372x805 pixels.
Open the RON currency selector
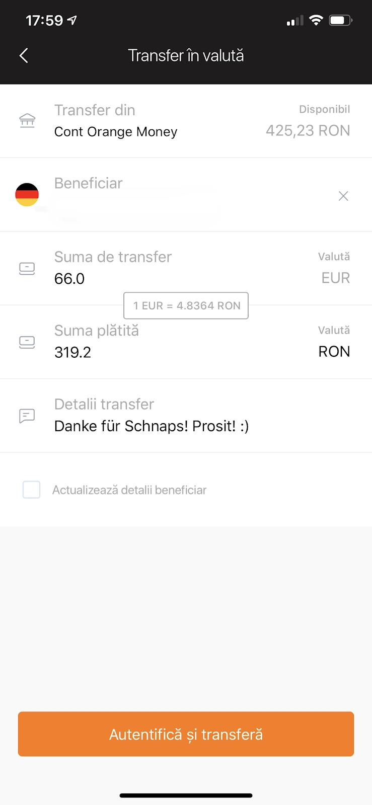point(334,351)
